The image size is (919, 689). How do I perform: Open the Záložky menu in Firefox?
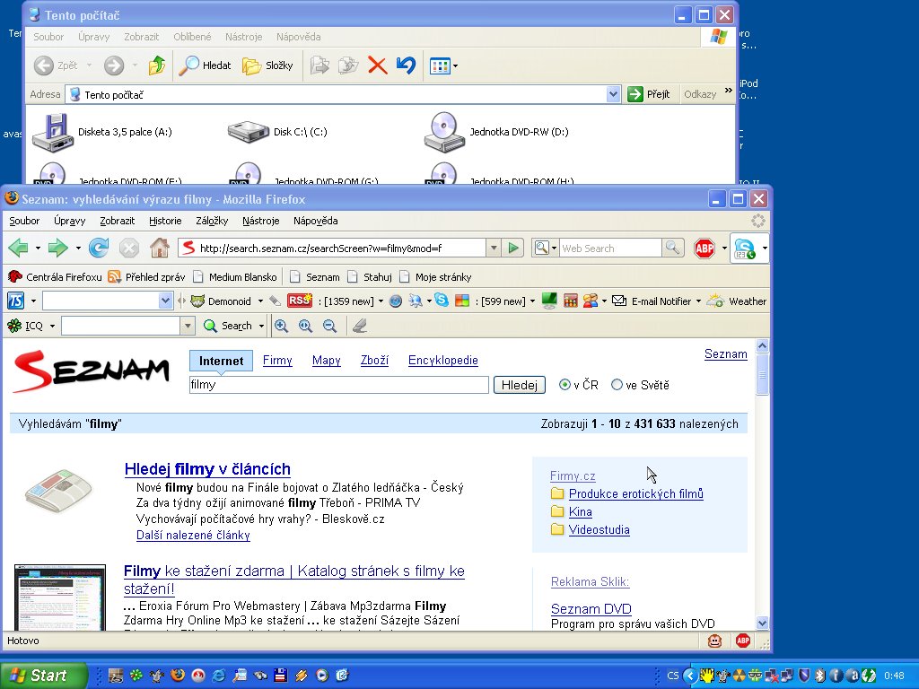(212, 221)
